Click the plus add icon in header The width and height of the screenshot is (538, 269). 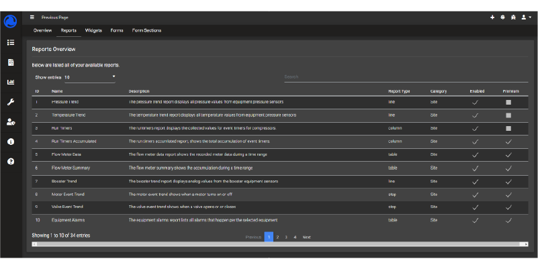[492, 17]
